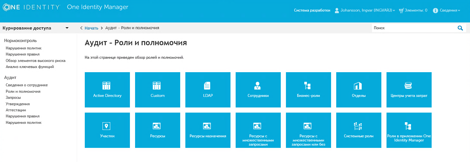This screenshot has width=470, height=162.
Task: Click the user profile icon
Action: 337,10
